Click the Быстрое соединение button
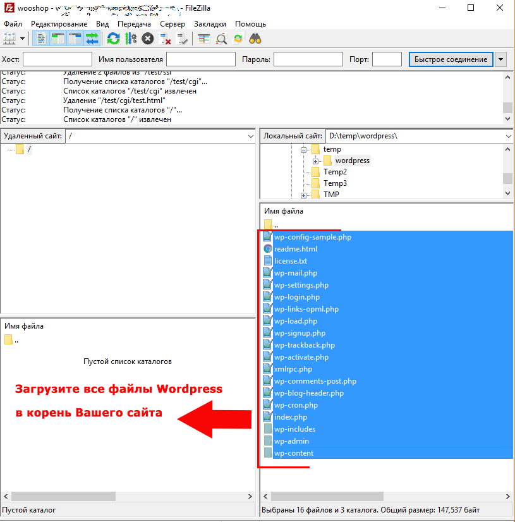Screen dimensions: 515x522 tap(451, 59)
